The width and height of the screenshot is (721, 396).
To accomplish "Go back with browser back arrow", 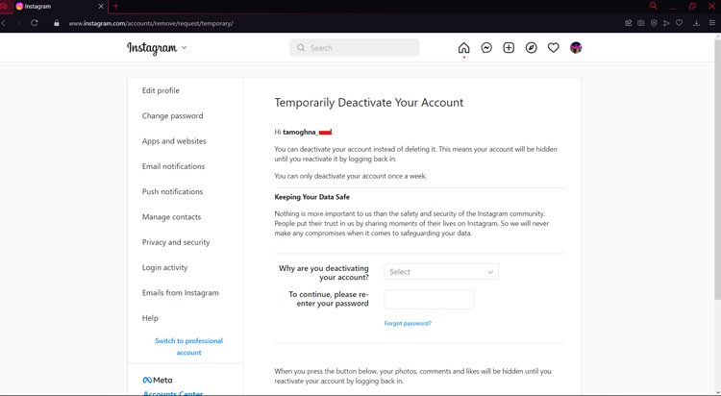I will click(x=4, y=23).
